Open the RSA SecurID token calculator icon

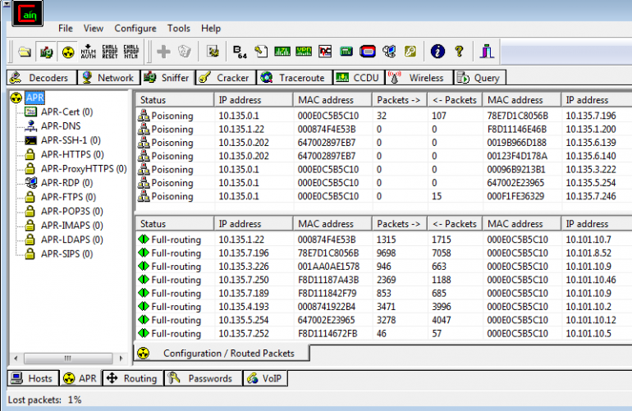click(x=368, y=52)
